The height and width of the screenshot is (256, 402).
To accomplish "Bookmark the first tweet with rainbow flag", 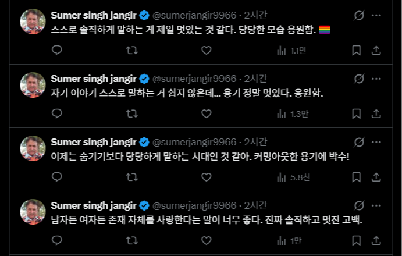I will 357,51.
